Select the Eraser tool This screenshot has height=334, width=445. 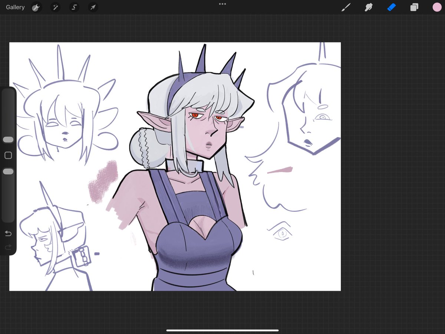392,7
